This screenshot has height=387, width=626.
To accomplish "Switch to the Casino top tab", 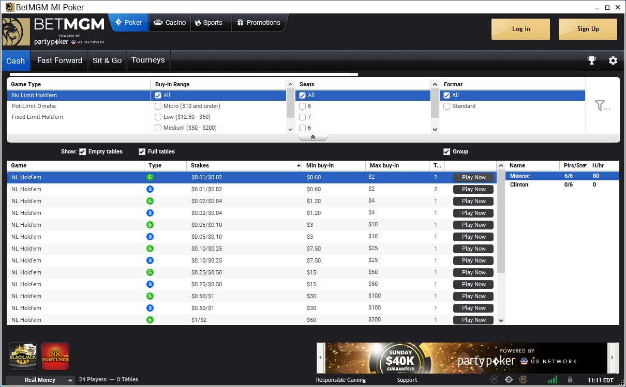I will [169, 22].
